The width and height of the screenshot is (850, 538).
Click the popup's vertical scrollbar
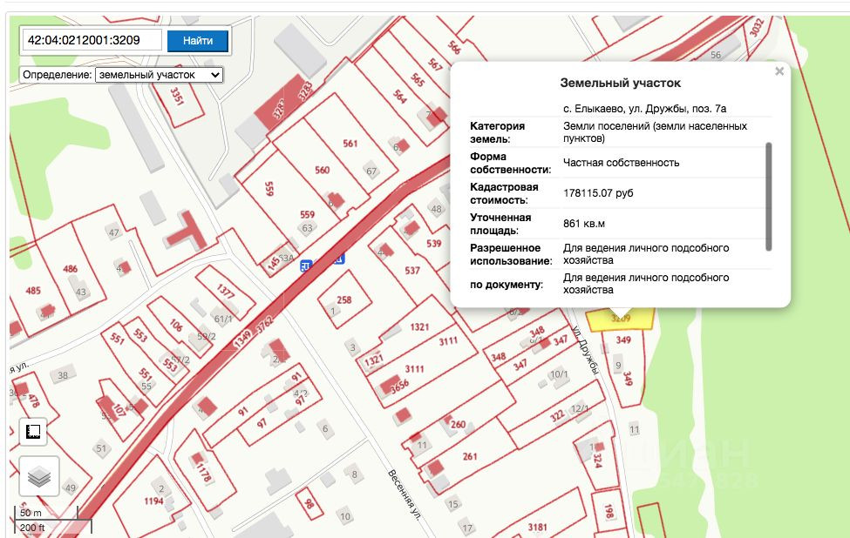[x=768, y=197]
